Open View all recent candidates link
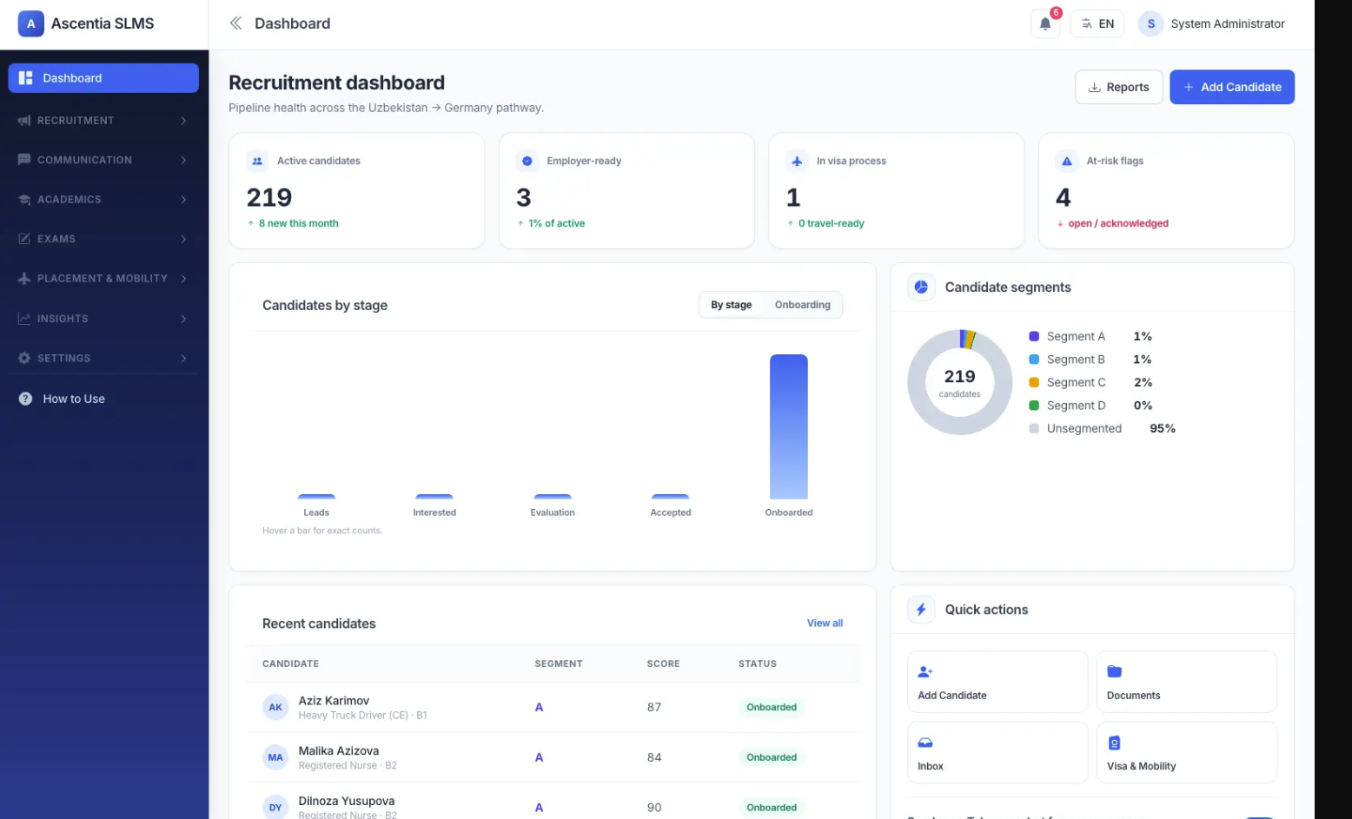The width and height of the screenshot is (1352, 819). [x=825, y=624]
